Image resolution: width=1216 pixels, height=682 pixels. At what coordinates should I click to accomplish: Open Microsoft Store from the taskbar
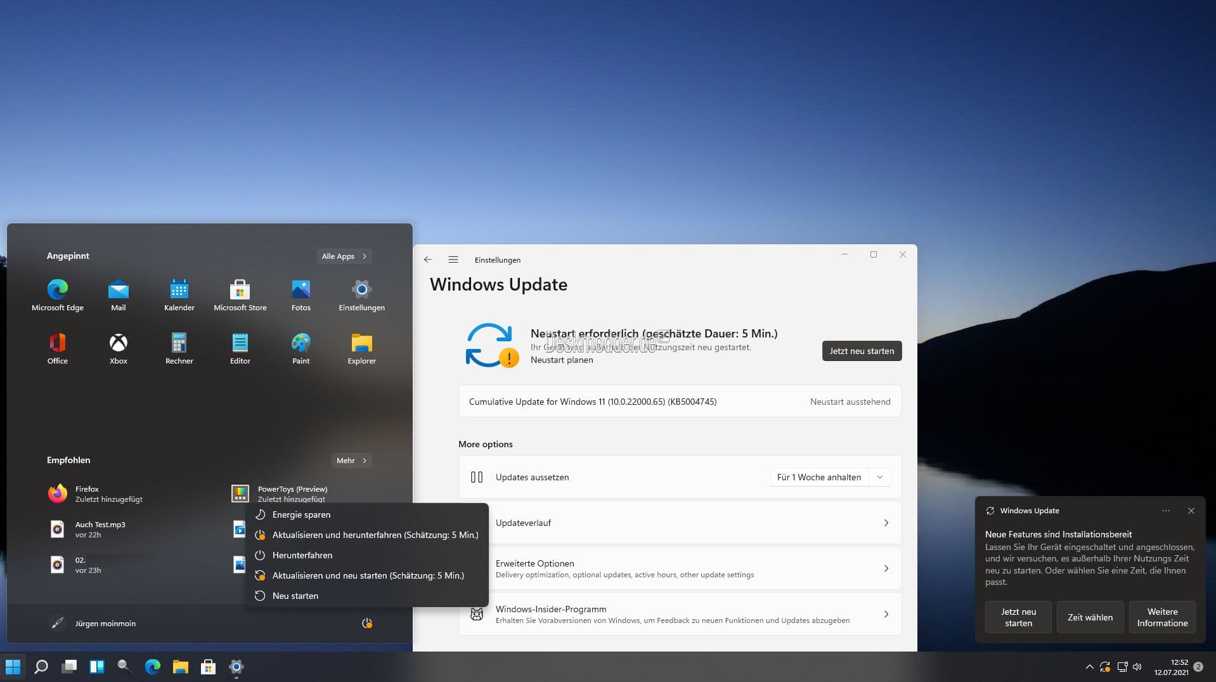point(209,667)
